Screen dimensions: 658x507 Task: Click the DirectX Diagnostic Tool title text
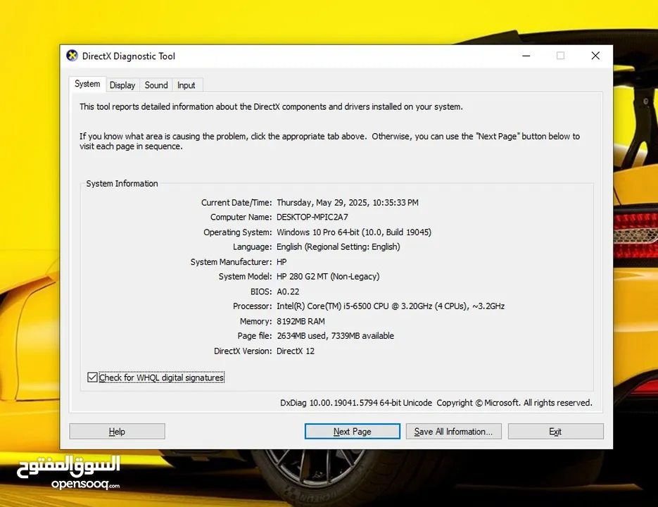click(x=128, y=56)
